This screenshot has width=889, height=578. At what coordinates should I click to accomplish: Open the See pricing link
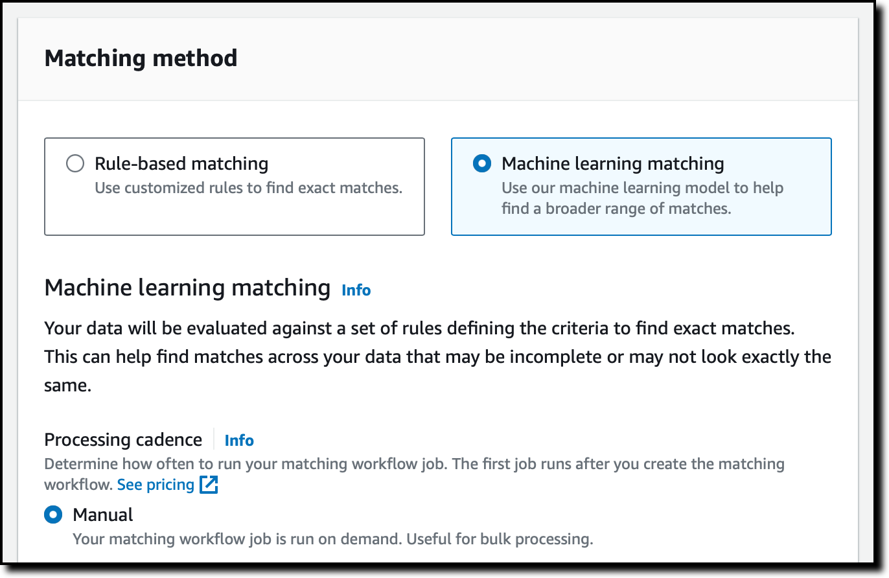156,485
